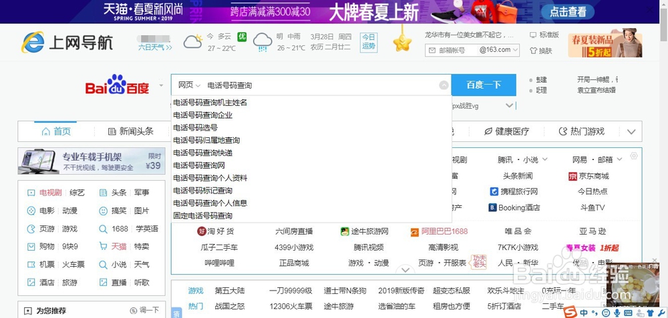668x318 pixels.
Task: Open the 12306火车票 link
Action: point(291,306)
